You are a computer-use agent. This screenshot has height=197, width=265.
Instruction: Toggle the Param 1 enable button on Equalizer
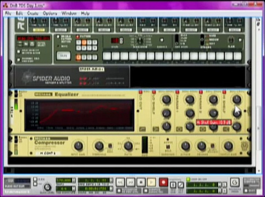177,92
